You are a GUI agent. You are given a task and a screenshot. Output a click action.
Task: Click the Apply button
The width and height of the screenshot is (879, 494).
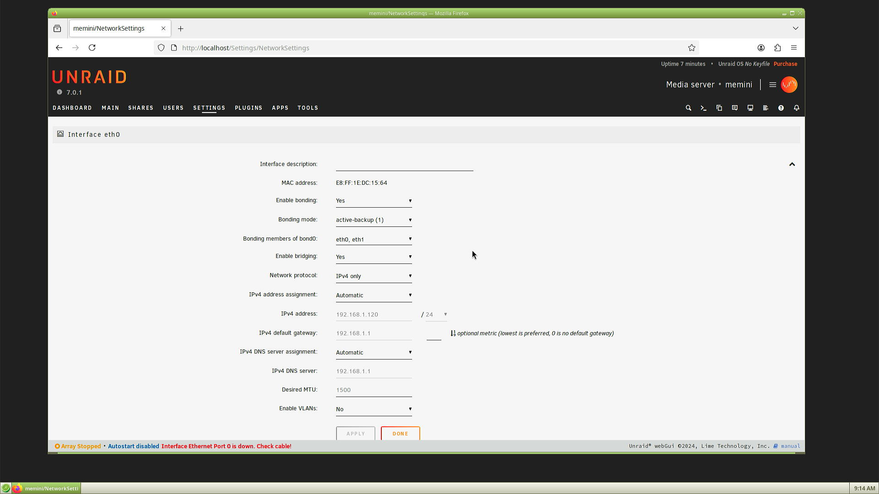coord(356,434)
